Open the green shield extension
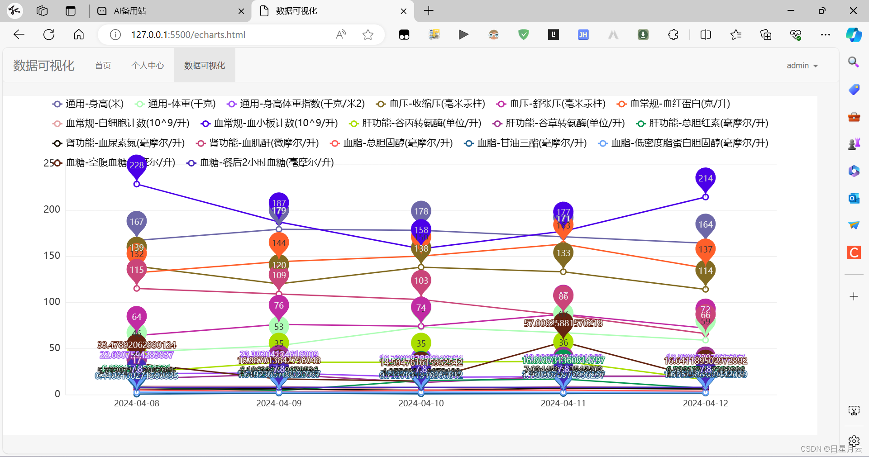 pyautogui.click(x=524, y=35)
